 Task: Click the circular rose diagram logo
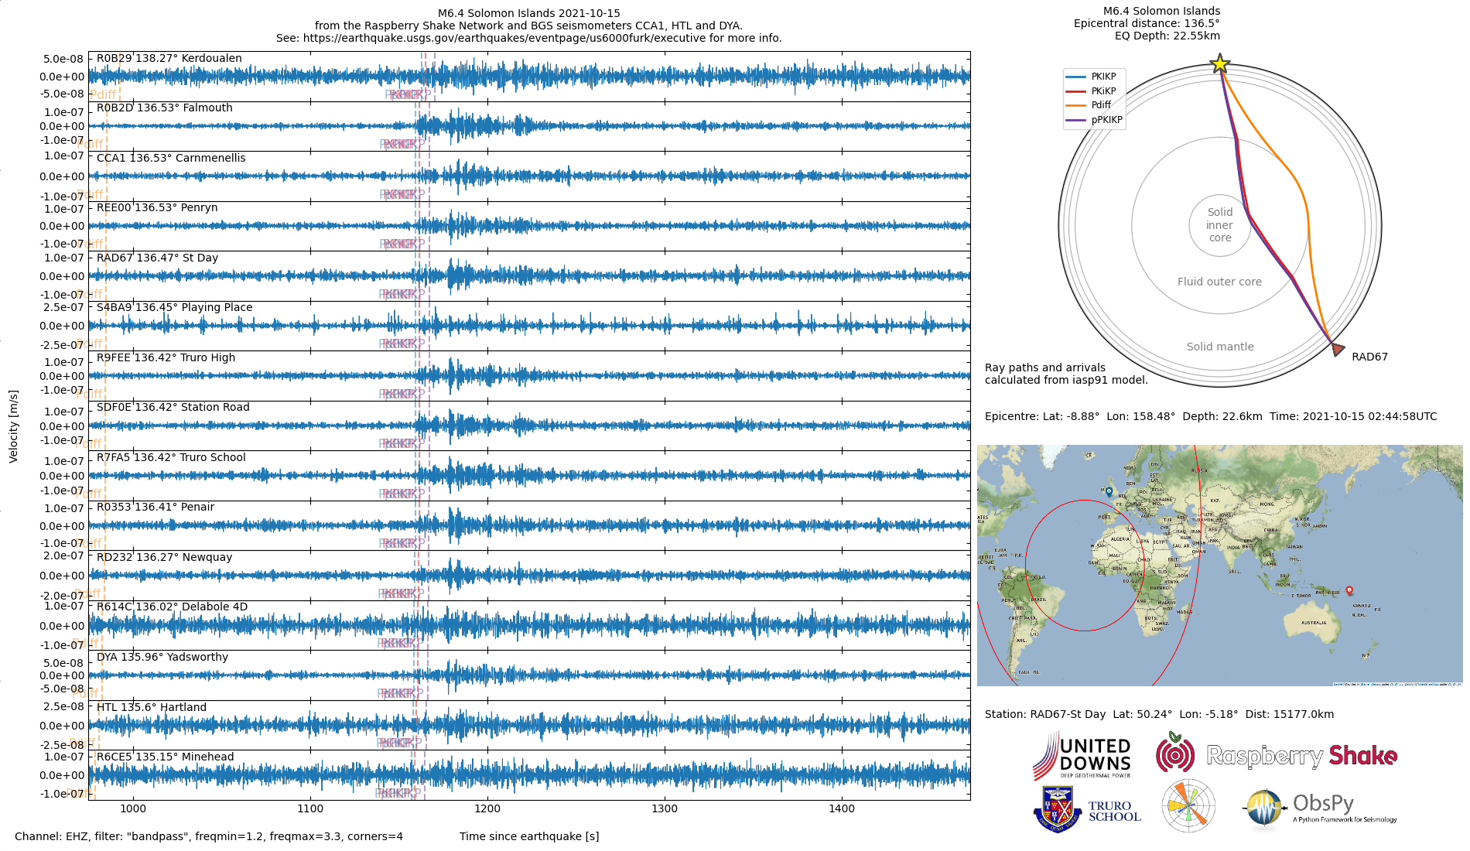click(1188, 806)
